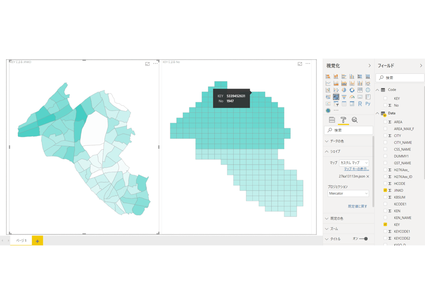Click 既定値に戻す to revert defaults
Viewport: 425px width, 304px height.
(x=357, y=206)
